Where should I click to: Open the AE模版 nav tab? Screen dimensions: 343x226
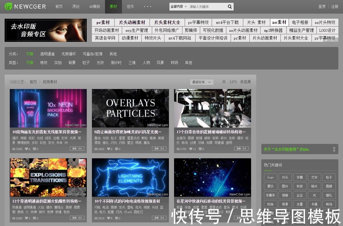[x=94, y=7]
